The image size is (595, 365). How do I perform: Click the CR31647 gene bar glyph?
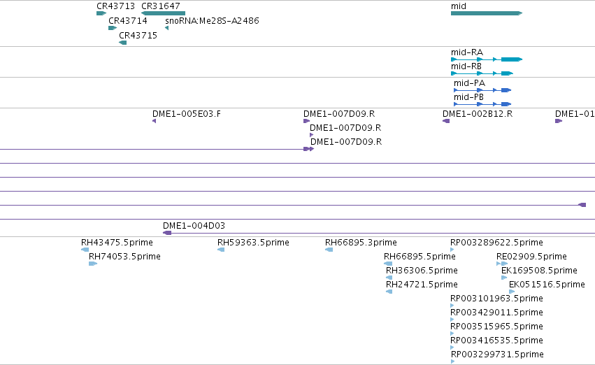coord(163,13)
